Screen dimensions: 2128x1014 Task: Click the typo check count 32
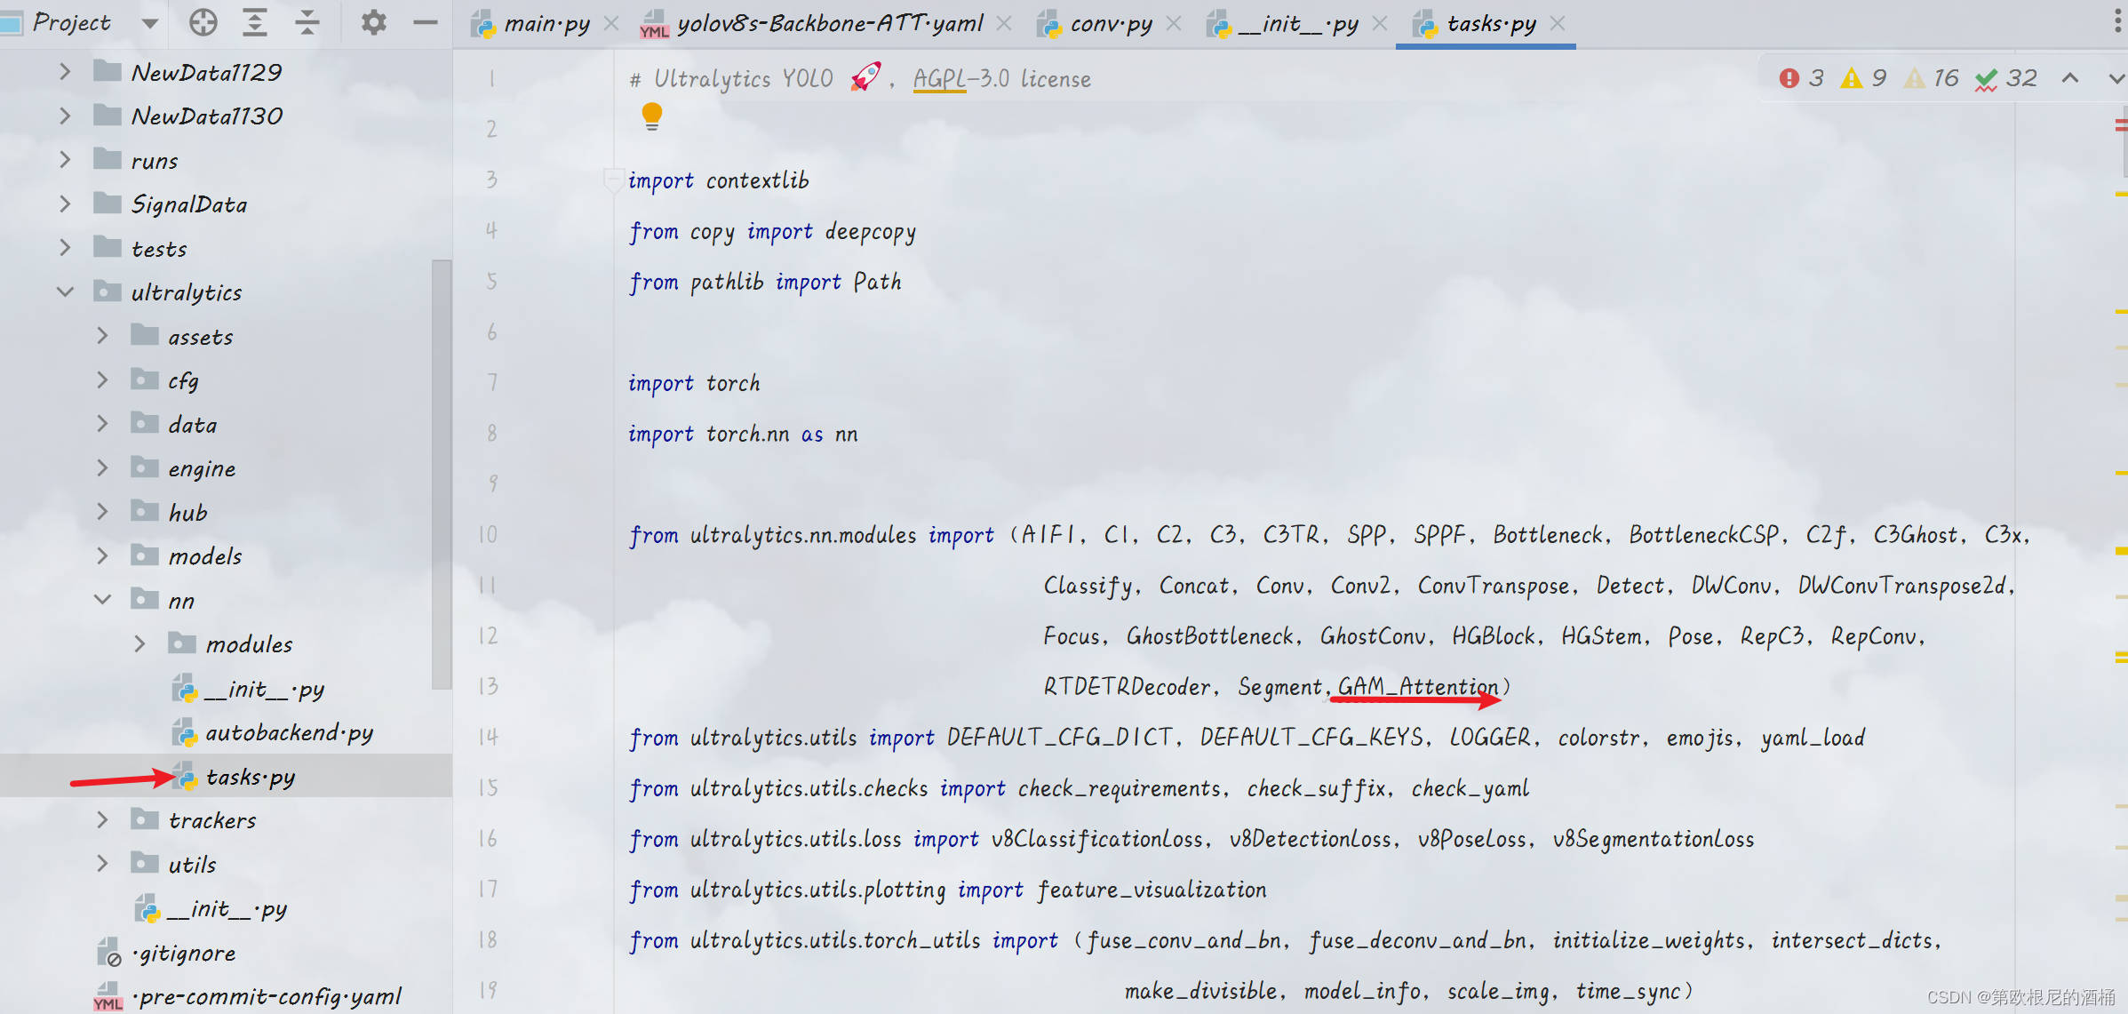tap(2005, 78)
